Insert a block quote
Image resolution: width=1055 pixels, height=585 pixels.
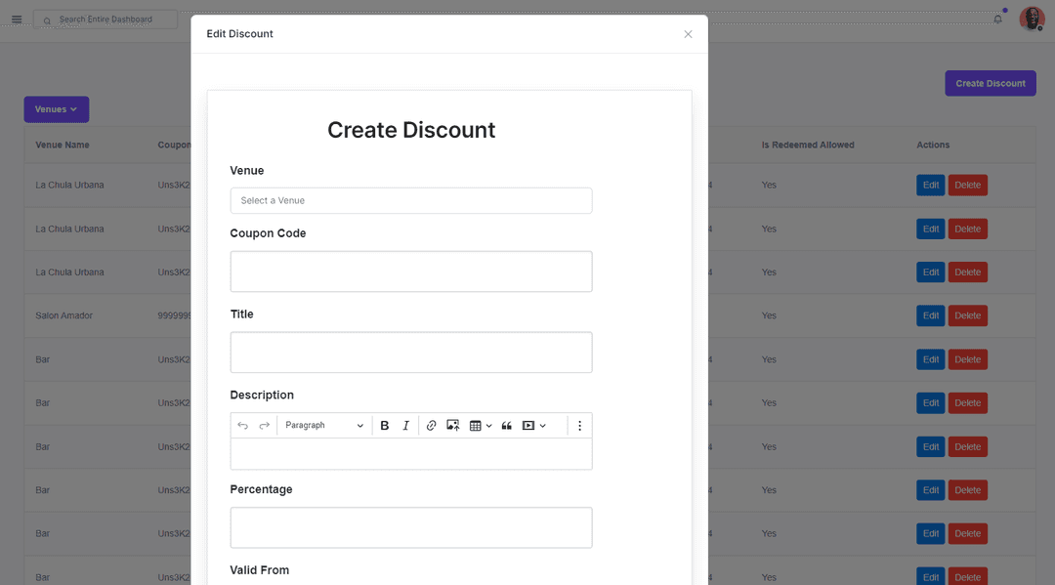pos(507,426)
